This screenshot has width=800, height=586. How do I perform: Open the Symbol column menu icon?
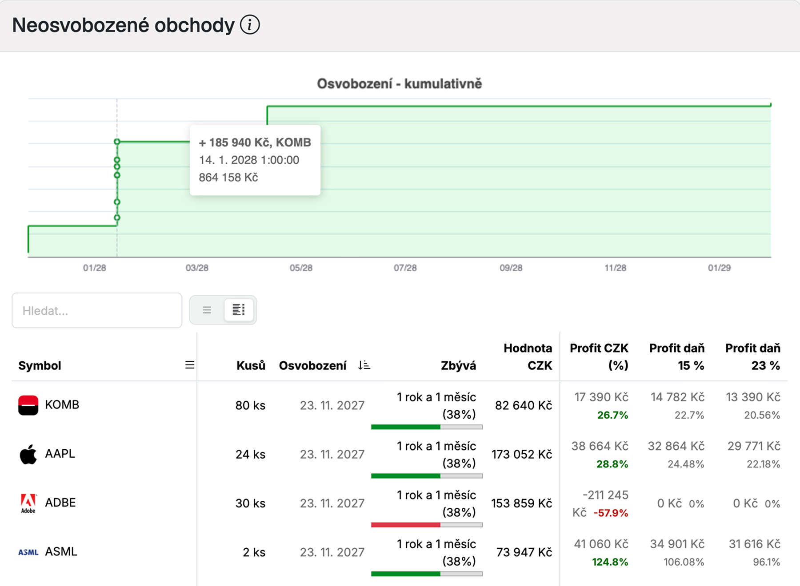tap(190, 365)
